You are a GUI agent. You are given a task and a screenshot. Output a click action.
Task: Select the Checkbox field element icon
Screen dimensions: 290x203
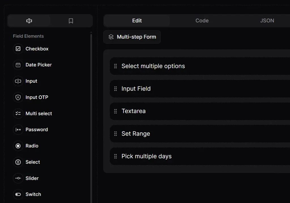(x=18, y=49)
